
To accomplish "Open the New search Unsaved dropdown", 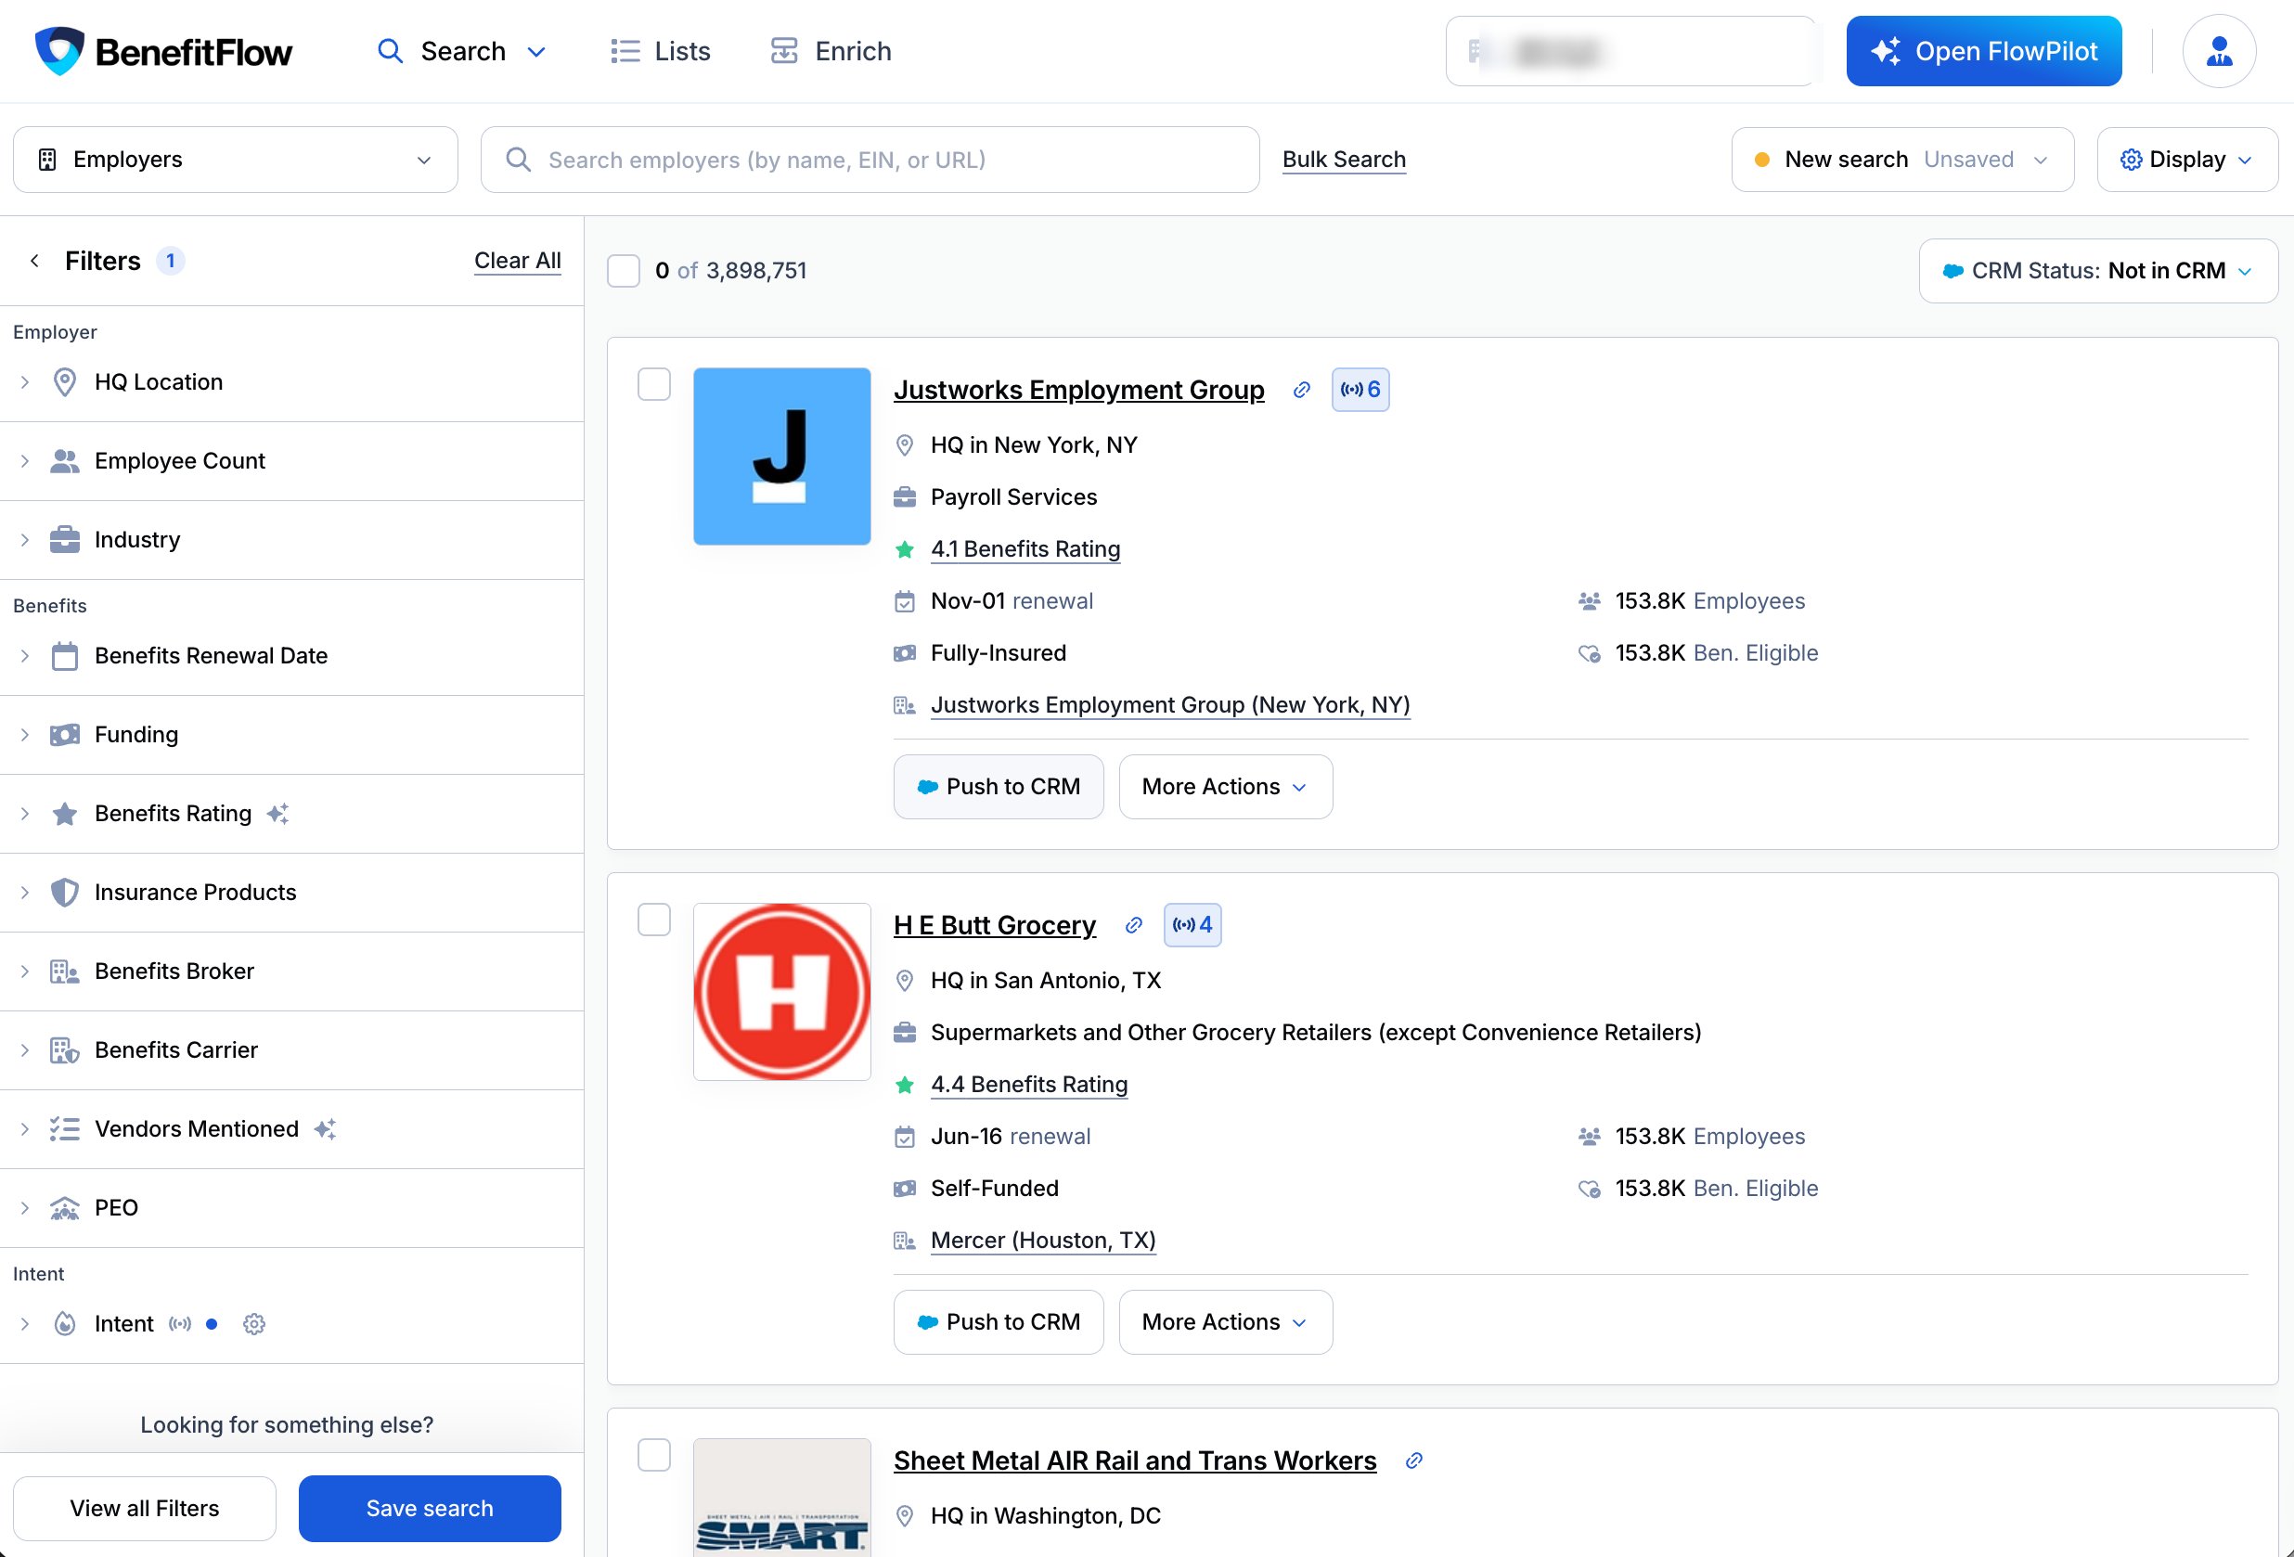I will (1902, 159).
